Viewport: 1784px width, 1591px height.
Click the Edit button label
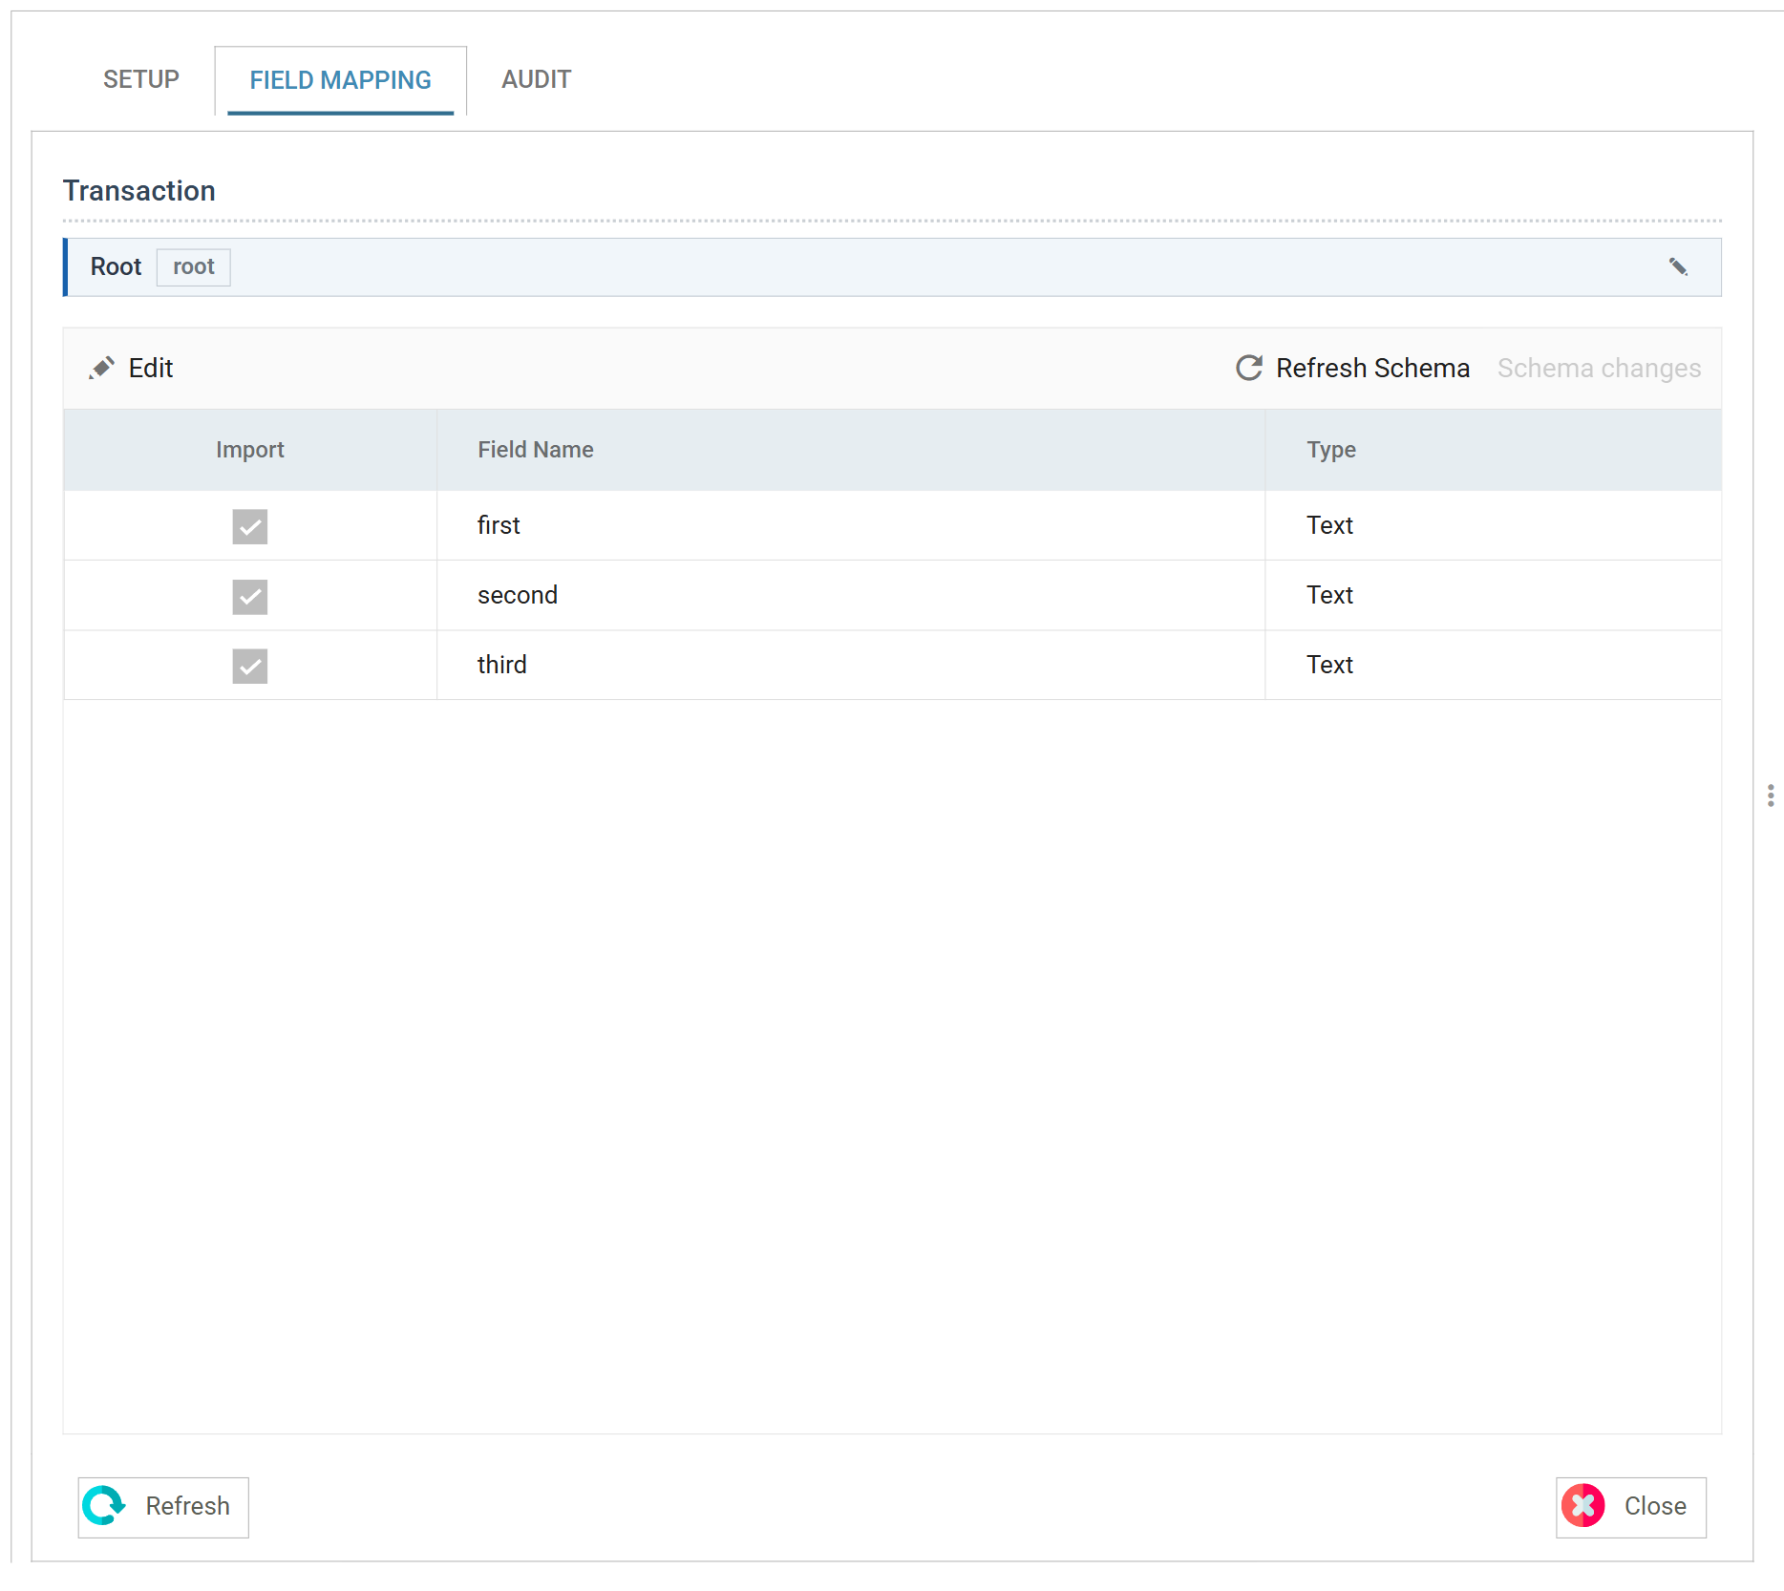pyautogui.click(x=151, y=369)
